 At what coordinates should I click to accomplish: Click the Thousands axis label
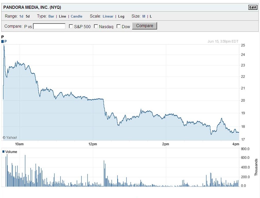pyautogui.click(x=256, y=167)
